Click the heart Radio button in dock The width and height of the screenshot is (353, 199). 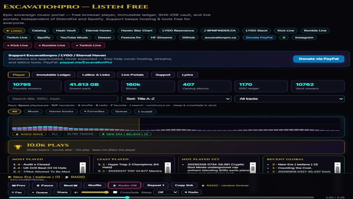click(x=191, y=192)
